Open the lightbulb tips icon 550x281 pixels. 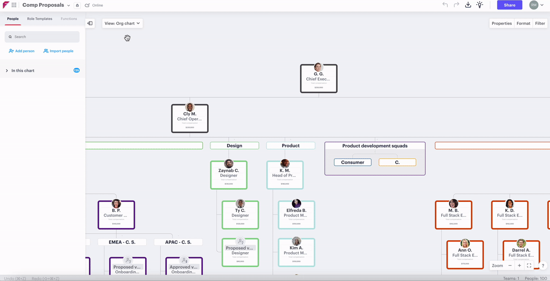[x=480, y=5]
